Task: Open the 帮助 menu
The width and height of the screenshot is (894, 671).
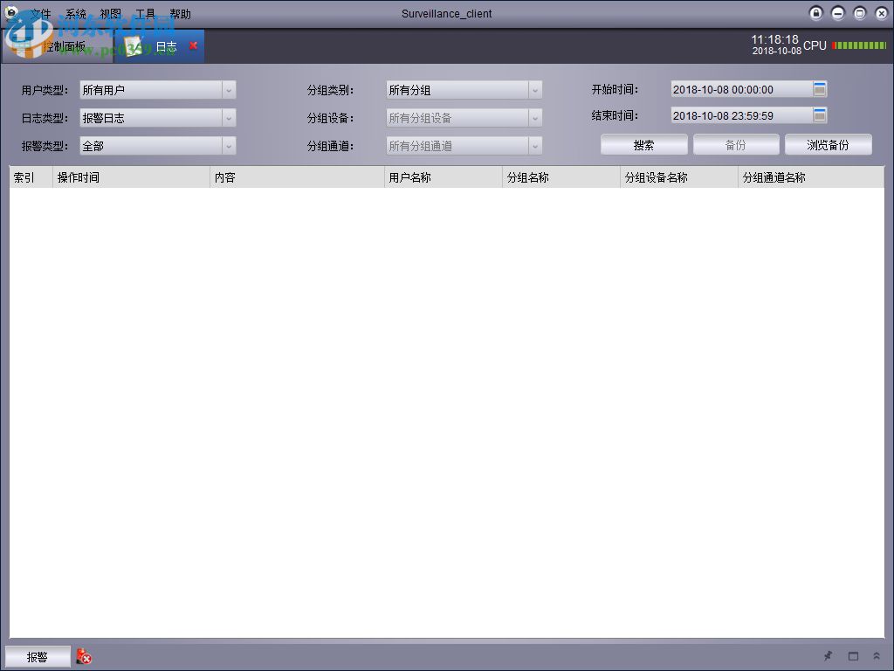Action: click(180, 14)
